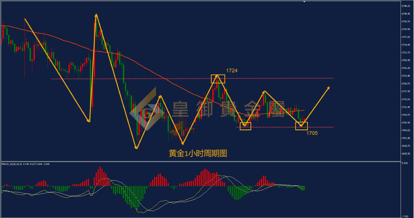This screenshot has width=414, height=218.
Task: Click the 黄金1小时周期图 chart title text
Action: (x=198, y=153)
